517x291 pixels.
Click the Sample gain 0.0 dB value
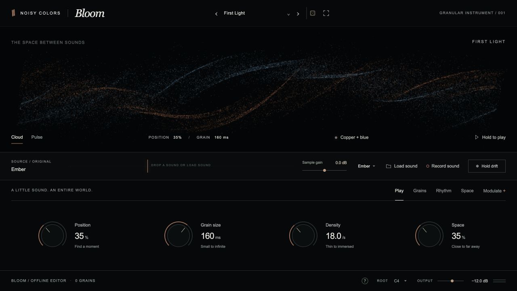(x=341, y=162)
